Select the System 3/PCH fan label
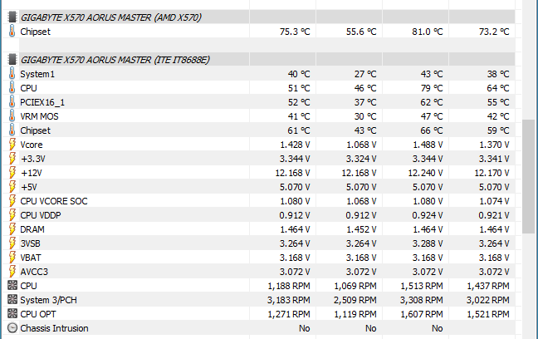 (48, 300)
